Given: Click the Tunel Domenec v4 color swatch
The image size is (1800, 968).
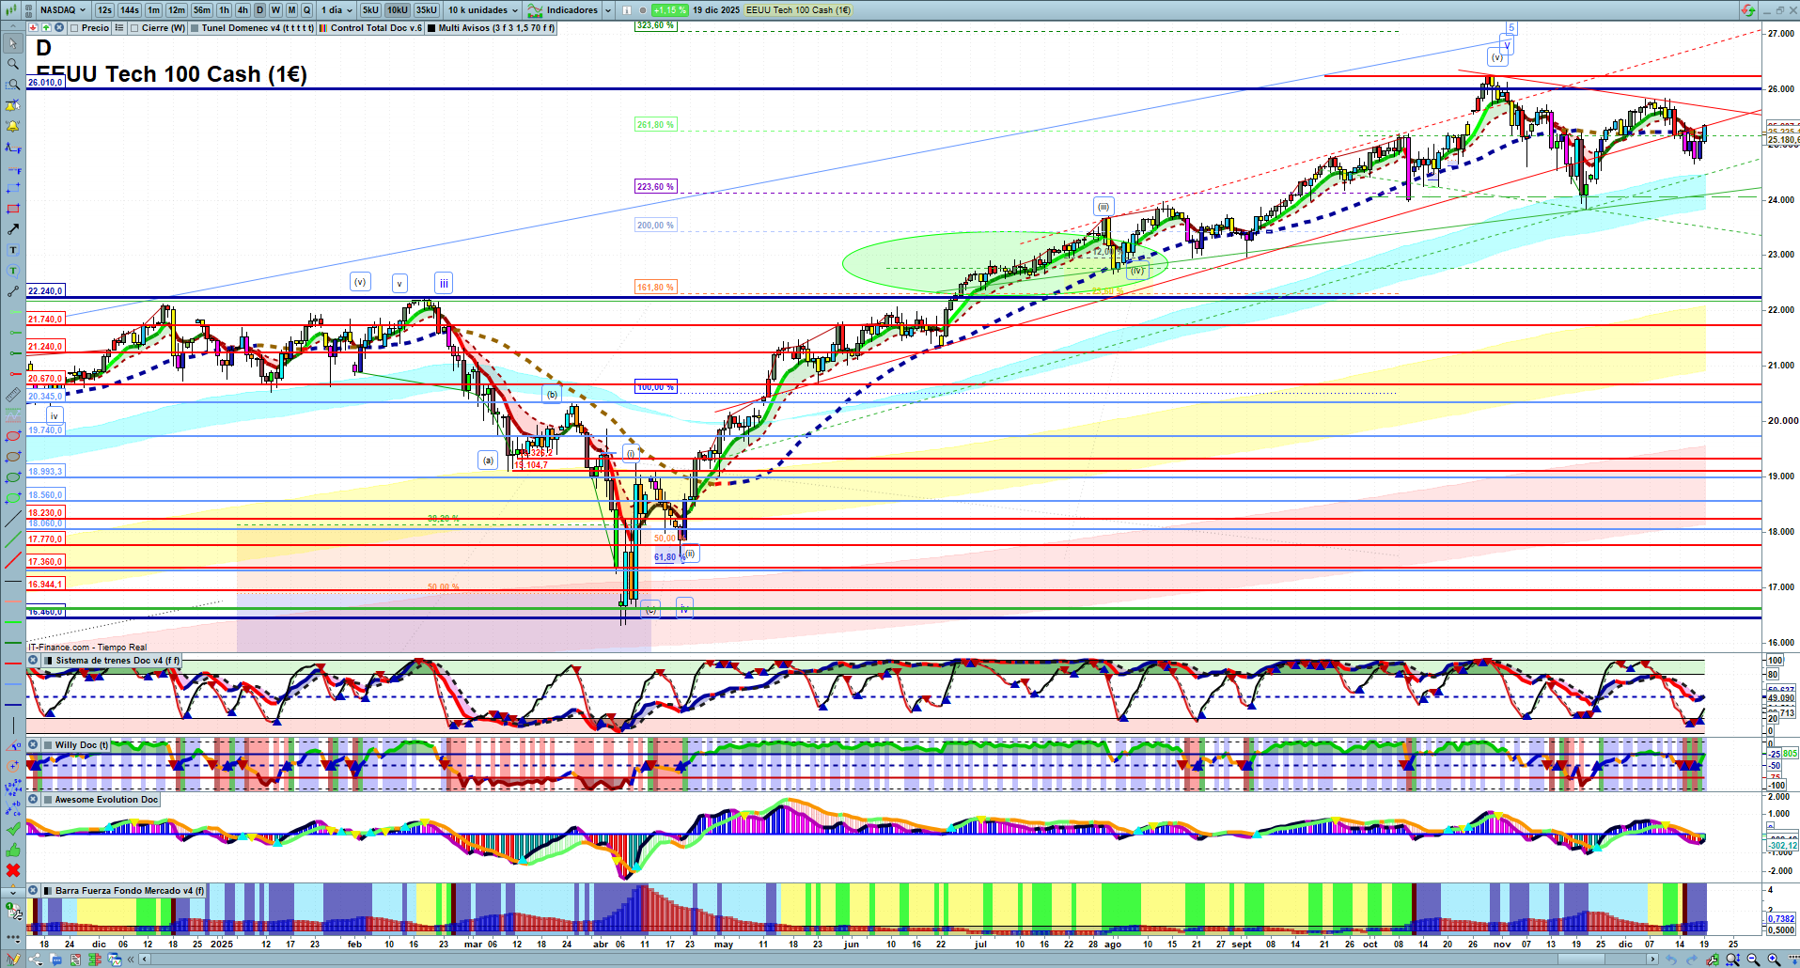Looking at the screenshot, I should [195, 28].
